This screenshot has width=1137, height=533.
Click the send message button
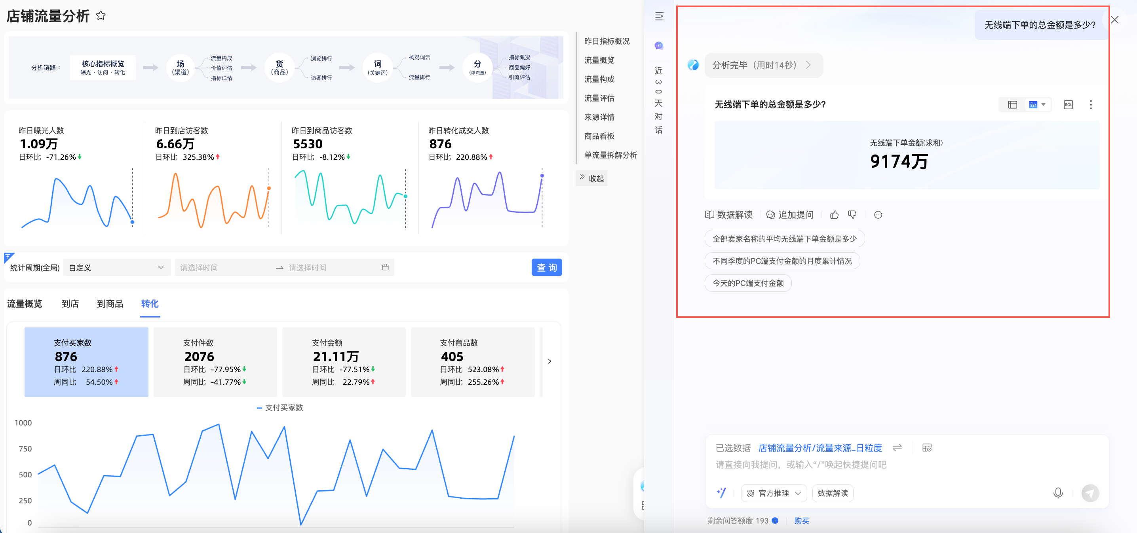[x=1089, y=493]
